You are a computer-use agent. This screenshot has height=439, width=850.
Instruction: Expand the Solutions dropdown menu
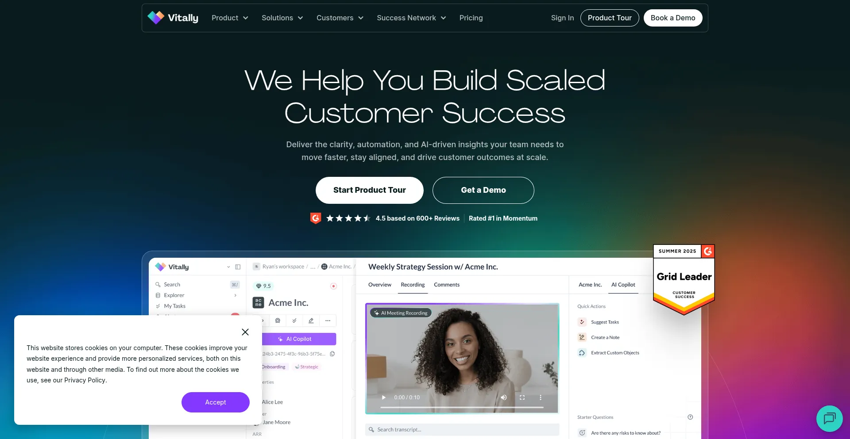(282, 18)
